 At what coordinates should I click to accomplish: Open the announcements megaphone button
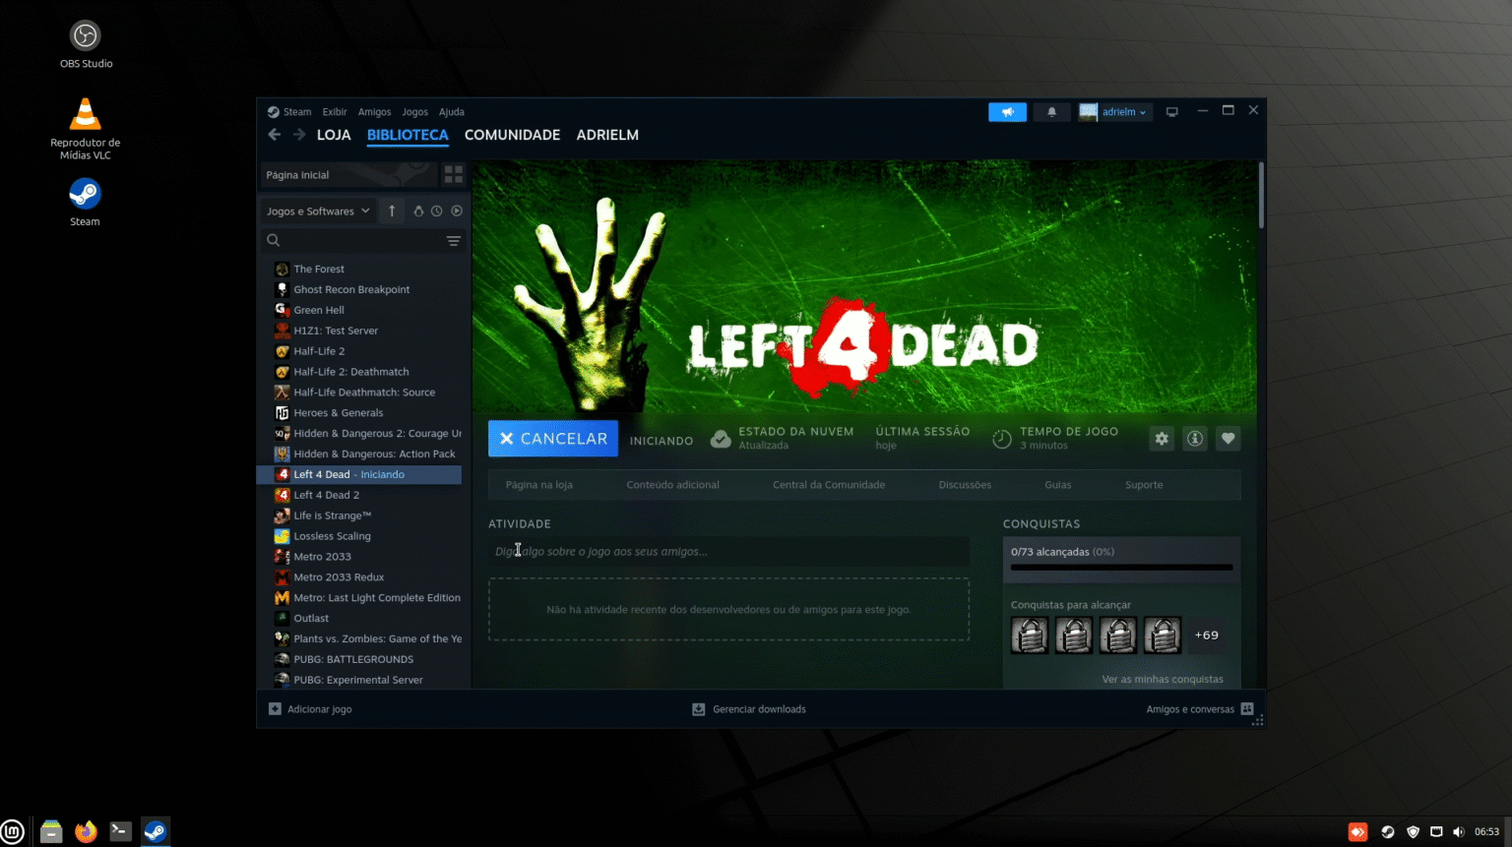(x=1007, y=112)
